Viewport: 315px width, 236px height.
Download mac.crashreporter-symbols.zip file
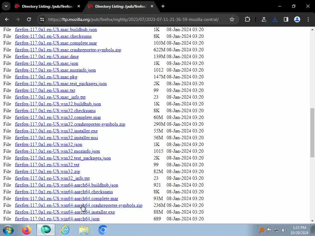pos(68,50)
